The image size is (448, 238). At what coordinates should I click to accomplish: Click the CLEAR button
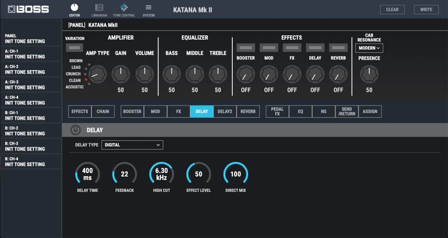click(x=392, y=10)
